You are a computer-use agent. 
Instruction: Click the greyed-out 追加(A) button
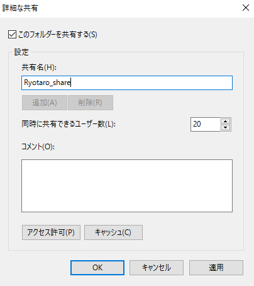pos(45,103)
